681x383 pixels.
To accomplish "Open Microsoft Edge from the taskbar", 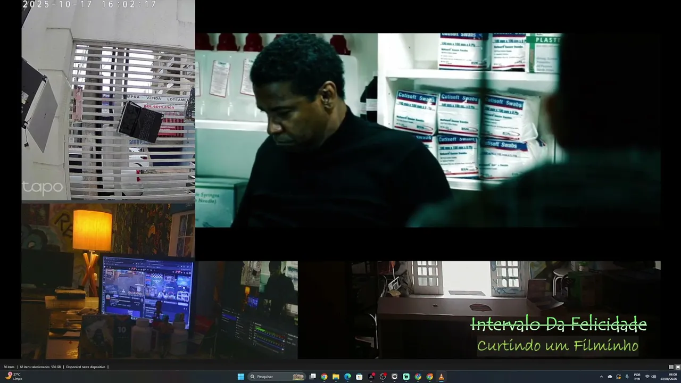I will pos(347,377).
